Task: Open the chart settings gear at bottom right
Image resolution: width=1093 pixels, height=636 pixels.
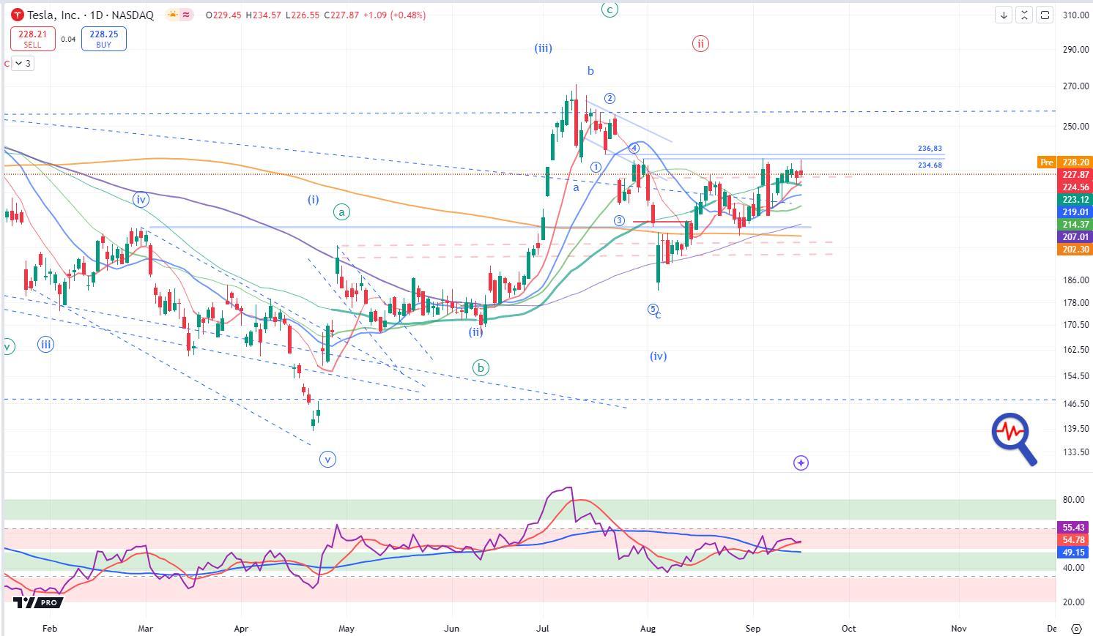Action: click(1076, 628)
